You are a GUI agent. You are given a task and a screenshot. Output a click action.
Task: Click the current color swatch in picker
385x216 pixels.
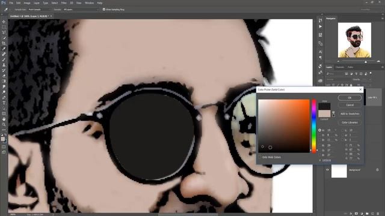click(x=324, y=113)
